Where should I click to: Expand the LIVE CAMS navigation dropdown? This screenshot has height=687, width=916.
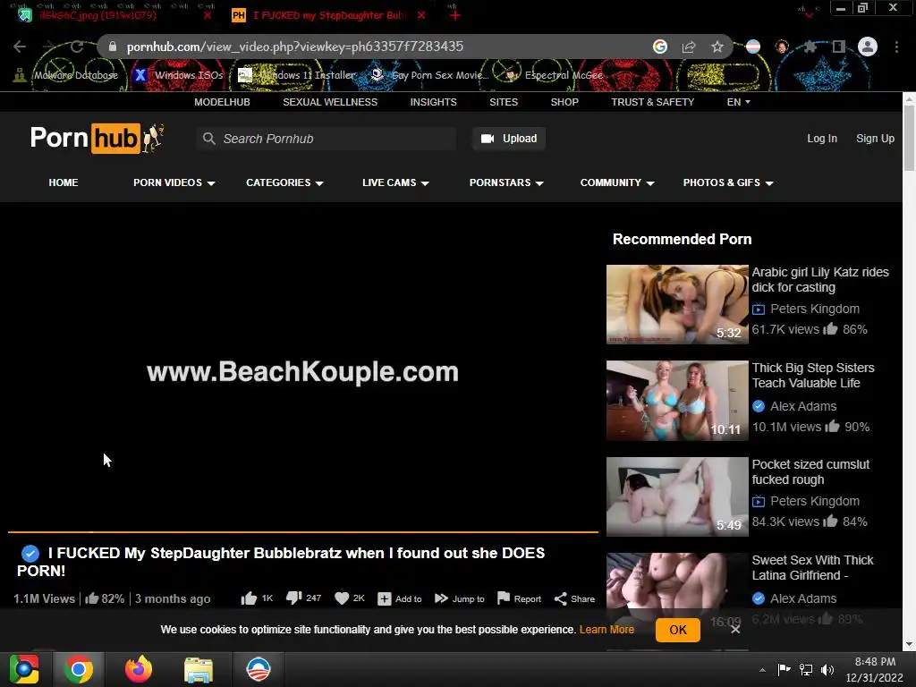coord(395,182)
